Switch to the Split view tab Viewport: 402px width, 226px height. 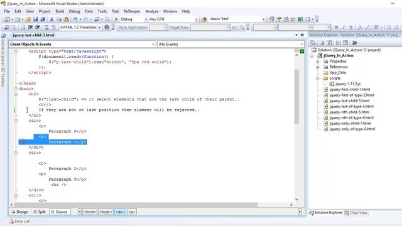click(40, 212)
